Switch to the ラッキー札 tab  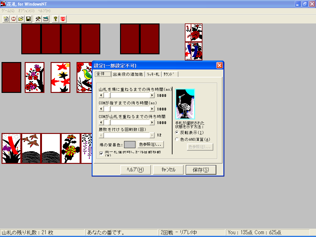pyautogui.click(x=153, y=74)
